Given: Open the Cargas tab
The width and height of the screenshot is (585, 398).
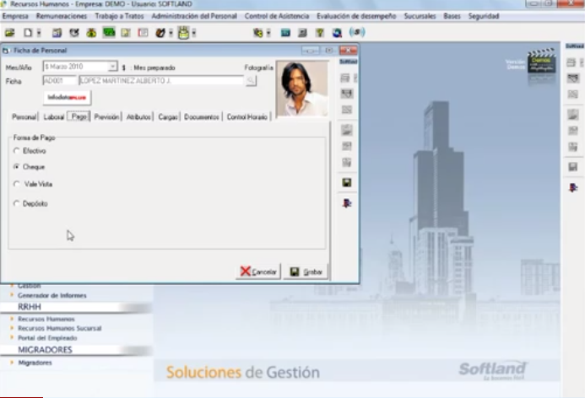Looking at the screenshot, I should click(x=167, y=117).
